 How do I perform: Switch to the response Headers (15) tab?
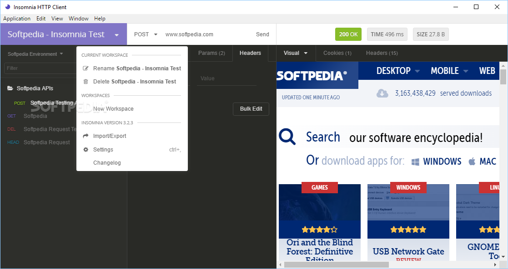coord(382,53)
